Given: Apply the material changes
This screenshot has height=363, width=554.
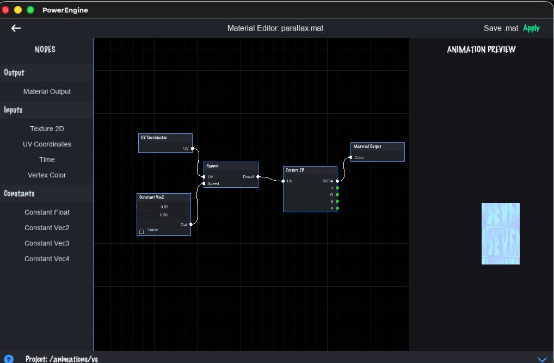Looking at the screenshot, I should tap(531, 28).
